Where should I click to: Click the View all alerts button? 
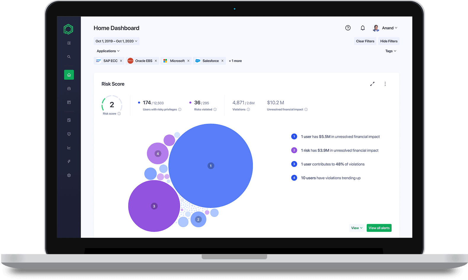tap(379, 228)
